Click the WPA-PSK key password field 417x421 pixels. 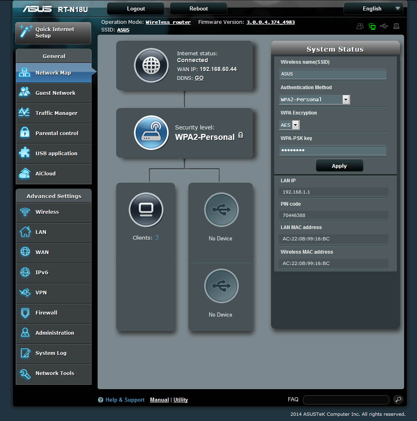pyautogui.click(x=333, y=150)
